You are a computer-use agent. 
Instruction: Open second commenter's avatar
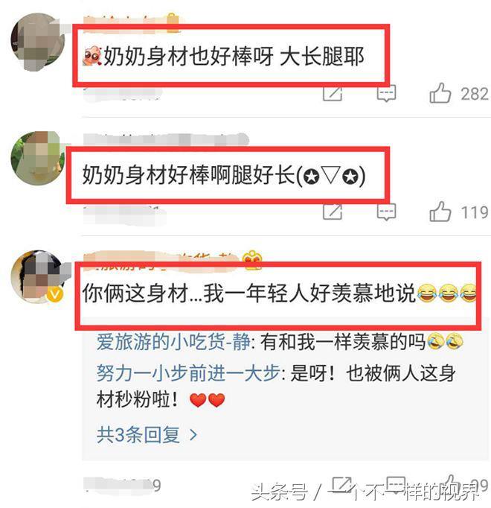coord(37,158)
